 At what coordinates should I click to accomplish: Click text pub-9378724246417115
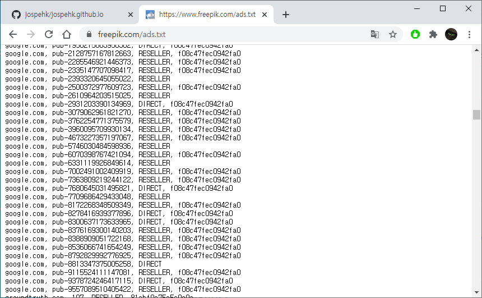(92, 281)
